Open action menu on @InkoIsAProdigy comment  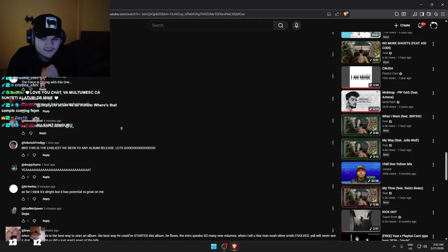[x=333, y=143]
